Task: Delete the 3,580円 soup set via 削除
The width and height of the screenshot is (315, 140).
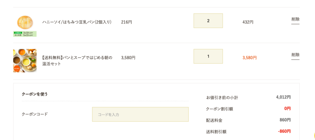Action: coord(295,55)
